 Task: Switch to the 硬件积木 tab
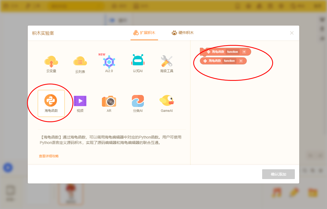tap(183, 33)
